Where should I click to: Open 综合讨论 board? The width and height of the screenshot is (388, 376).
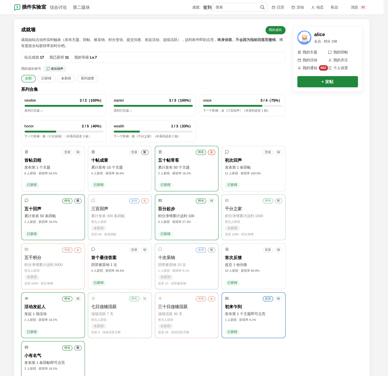(x=58, y=7)
